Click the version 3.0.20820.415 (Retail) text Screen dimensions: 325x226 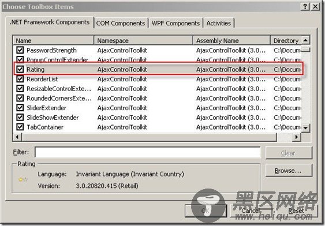coord(107,186)
